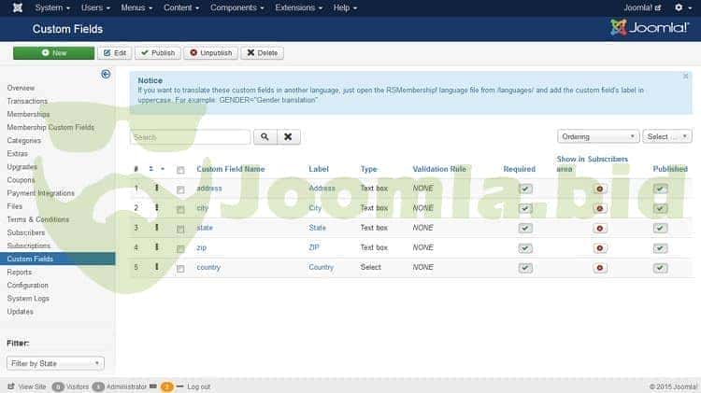Collapse the sidebar with arrow icon
This screenshot has width=701, height=393.
click(x=106, y=74)
